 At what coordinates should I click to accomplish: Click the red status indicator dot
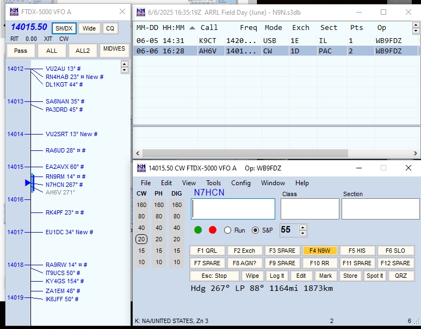(x=213, y=230)
